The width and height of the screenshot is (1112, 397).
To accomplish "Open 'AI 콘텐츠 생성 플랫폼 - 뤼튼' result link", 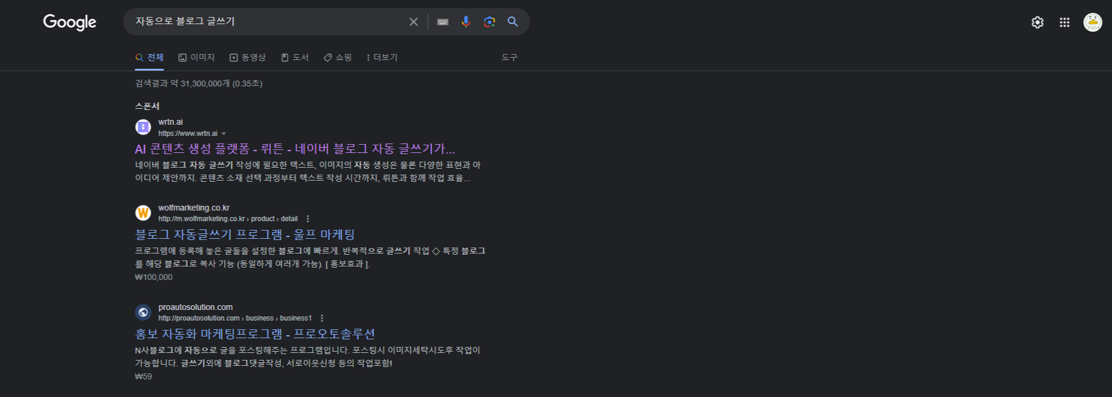I will pyautogui.click(x=295, y=149).
